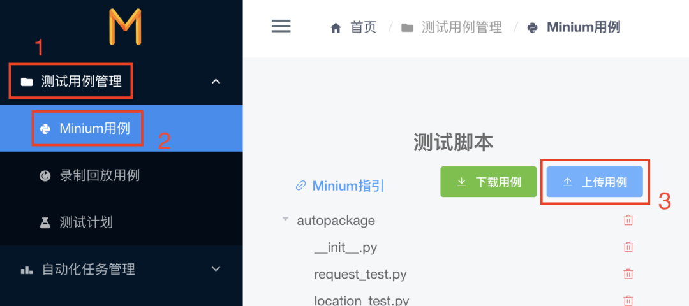Viewport: 689px width, 306px height.
Task: Click the blue 上传用例 button
Action: (595, 182)
